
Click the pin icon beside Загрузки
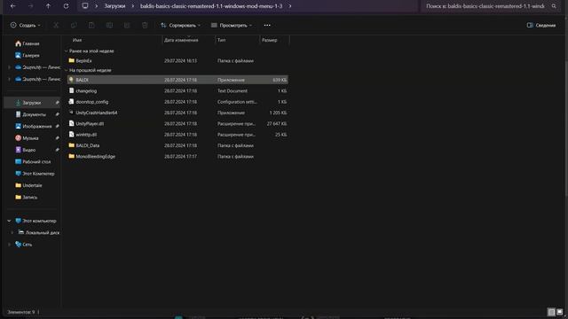[x=57, y=103]
